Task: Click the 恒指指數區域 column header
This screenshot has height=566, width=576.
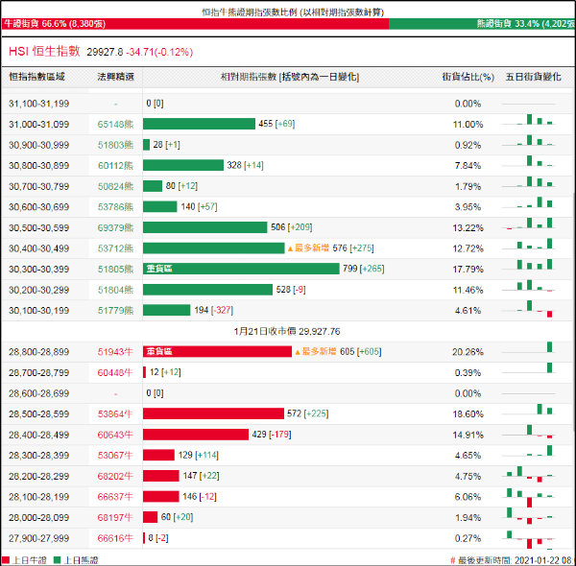Action: coord(36,77)
